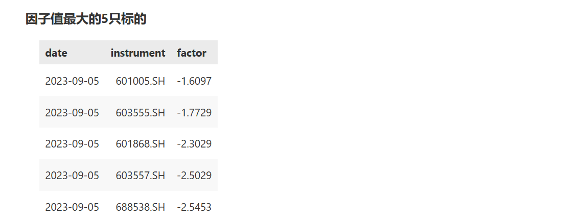Click the date in the 603557.SH row
This screenshot has width=580, height=222.
[72, 176]
